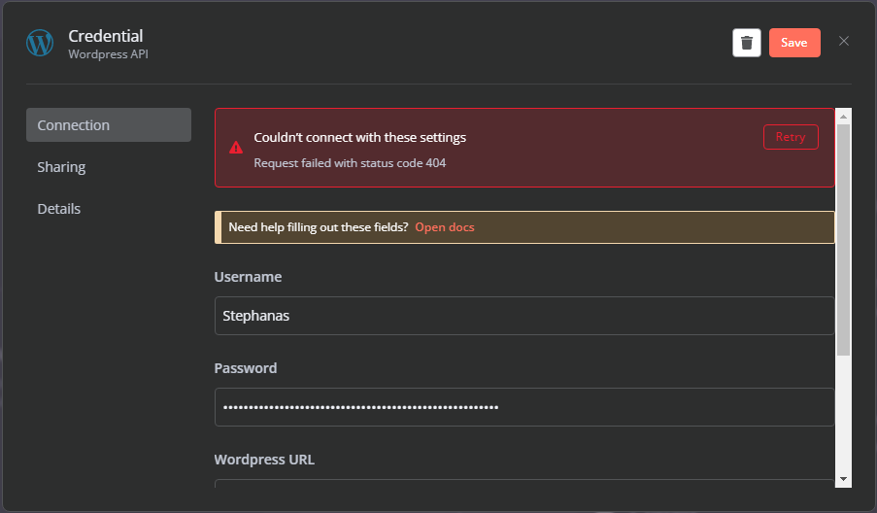Image resolution: width=877 pixels, height=513 pixels.
Task: Click into the Username field containing Stephanas
Action: 524,316
